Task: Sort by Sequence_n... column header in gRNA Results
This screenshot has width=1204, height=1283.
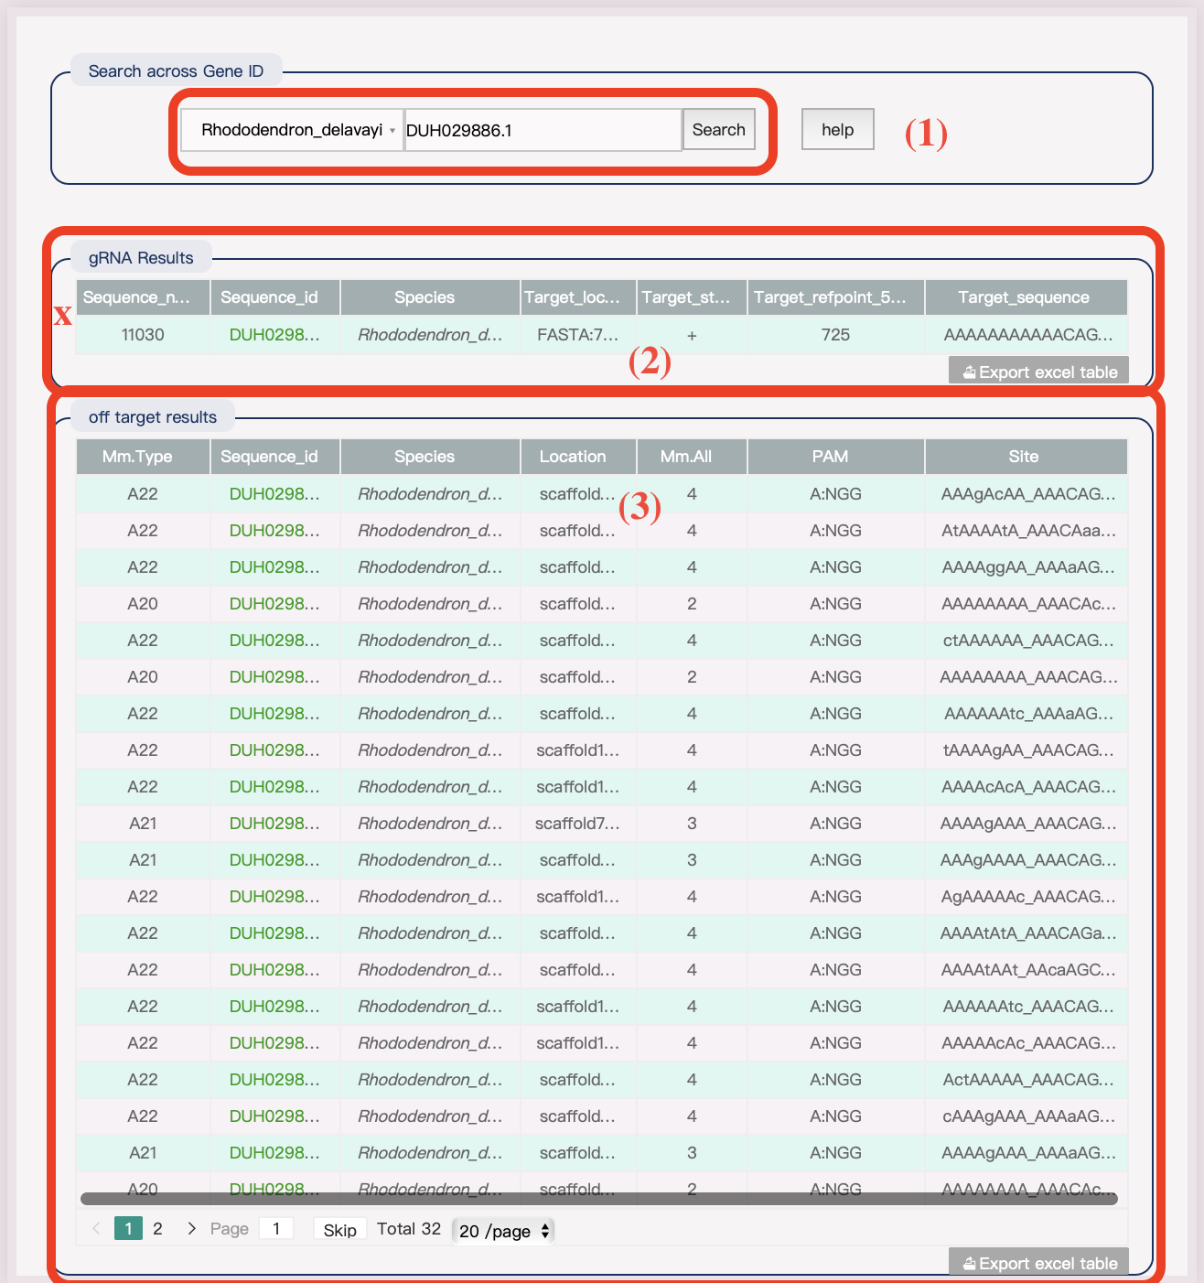Action: 143,297
